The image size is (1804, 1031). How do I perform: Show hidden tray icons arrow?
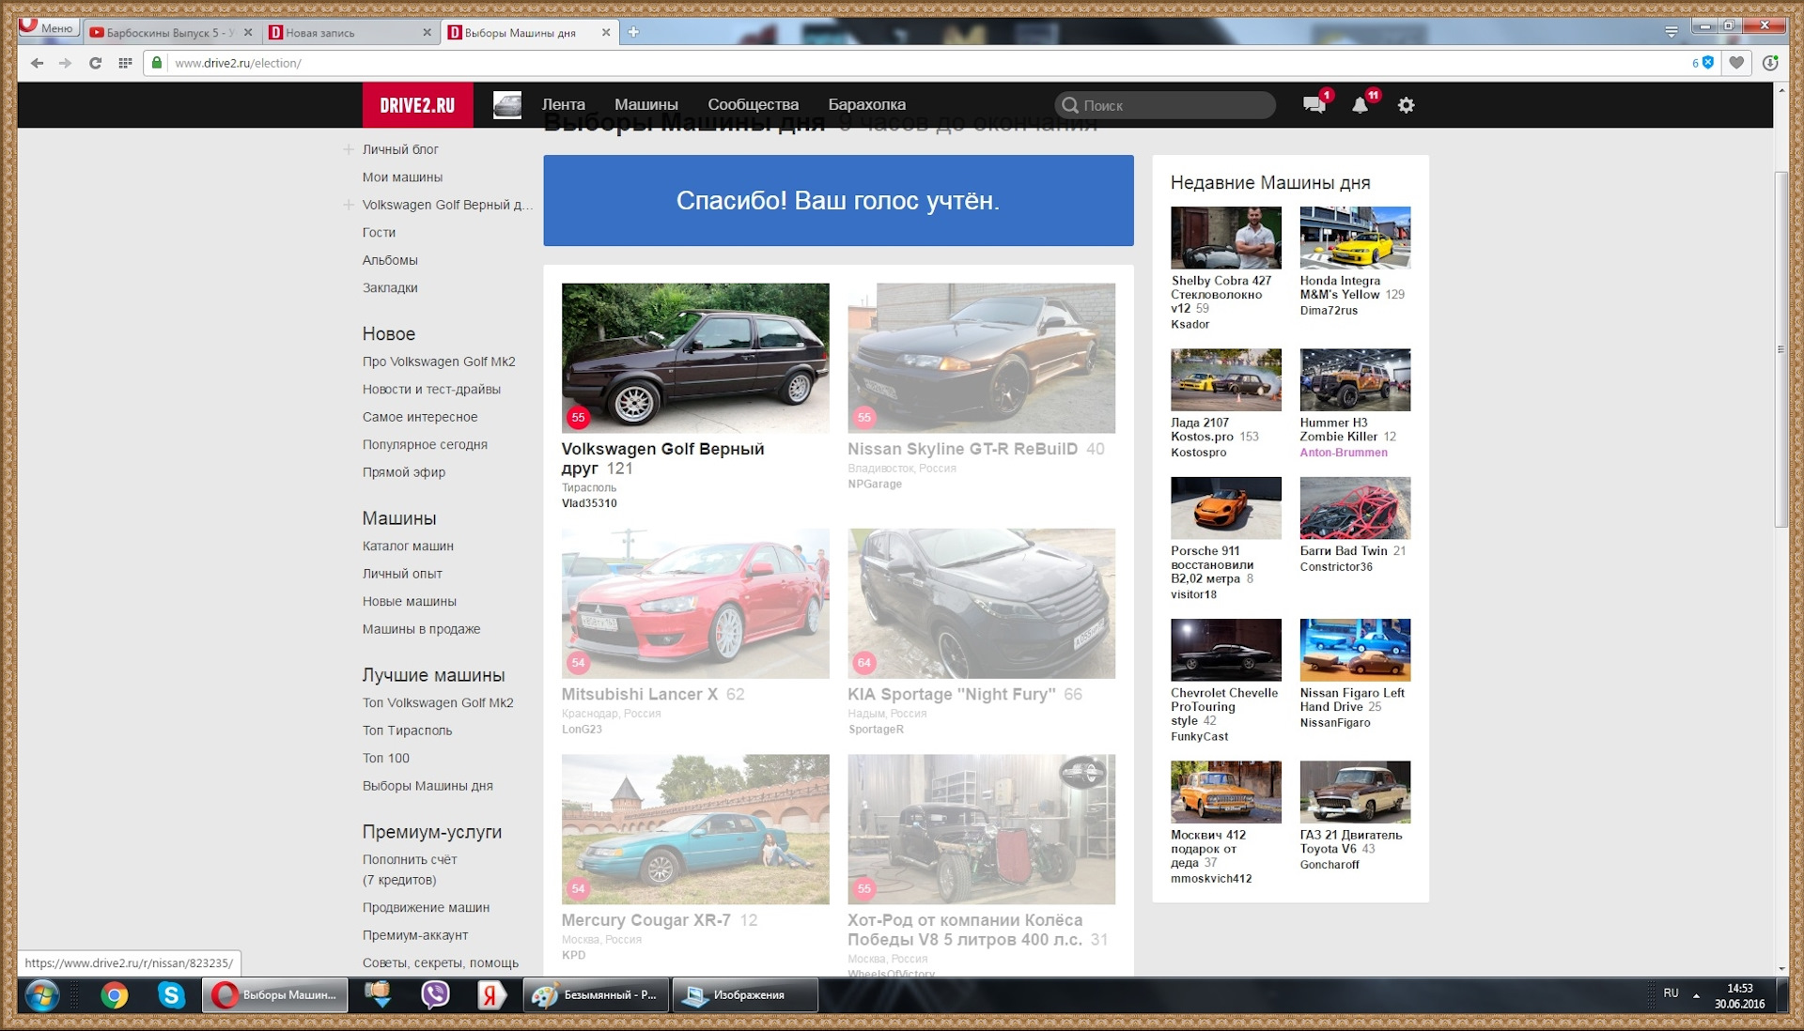[x=1696, y=995]
